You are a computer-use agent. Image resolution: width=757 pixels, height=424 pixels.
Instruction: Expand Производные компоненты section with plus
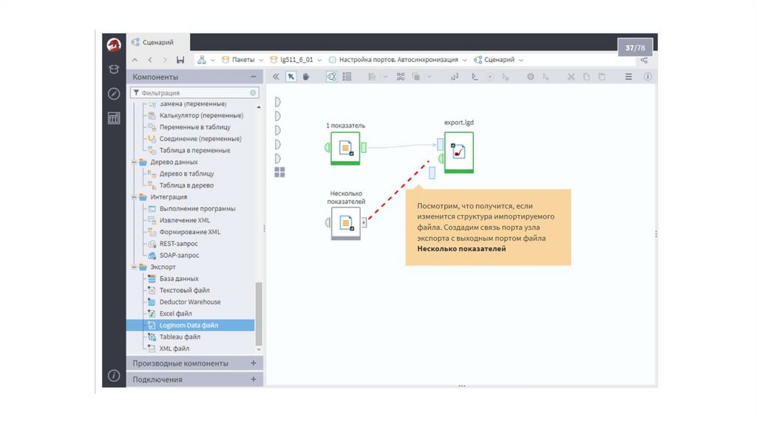coord(253,363)
